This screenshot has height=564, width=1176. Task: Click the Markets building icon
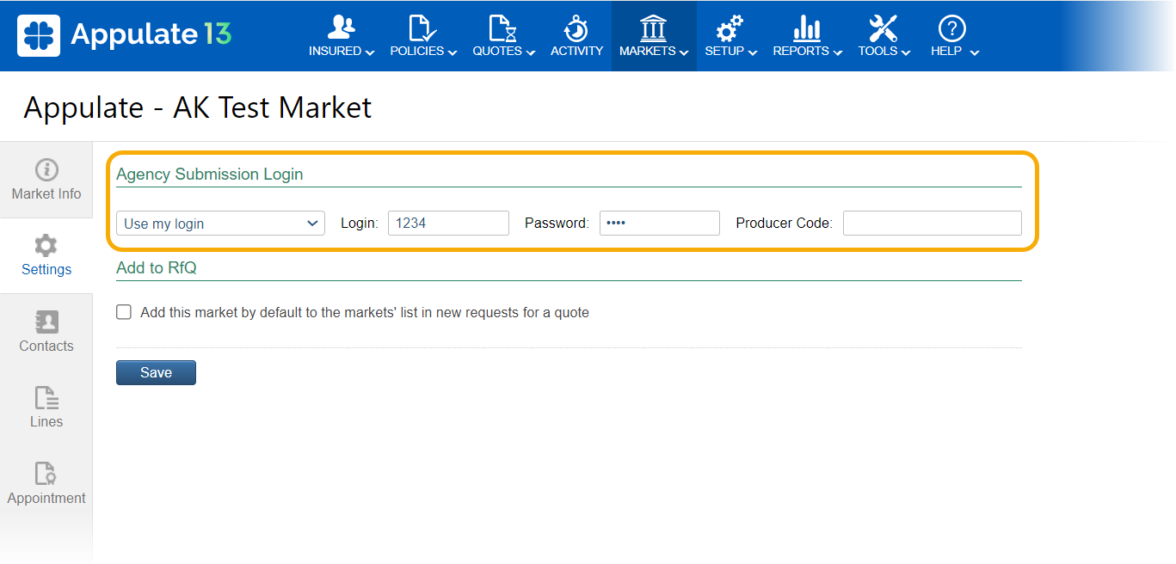pyautogui.click(x=653, y=28)
